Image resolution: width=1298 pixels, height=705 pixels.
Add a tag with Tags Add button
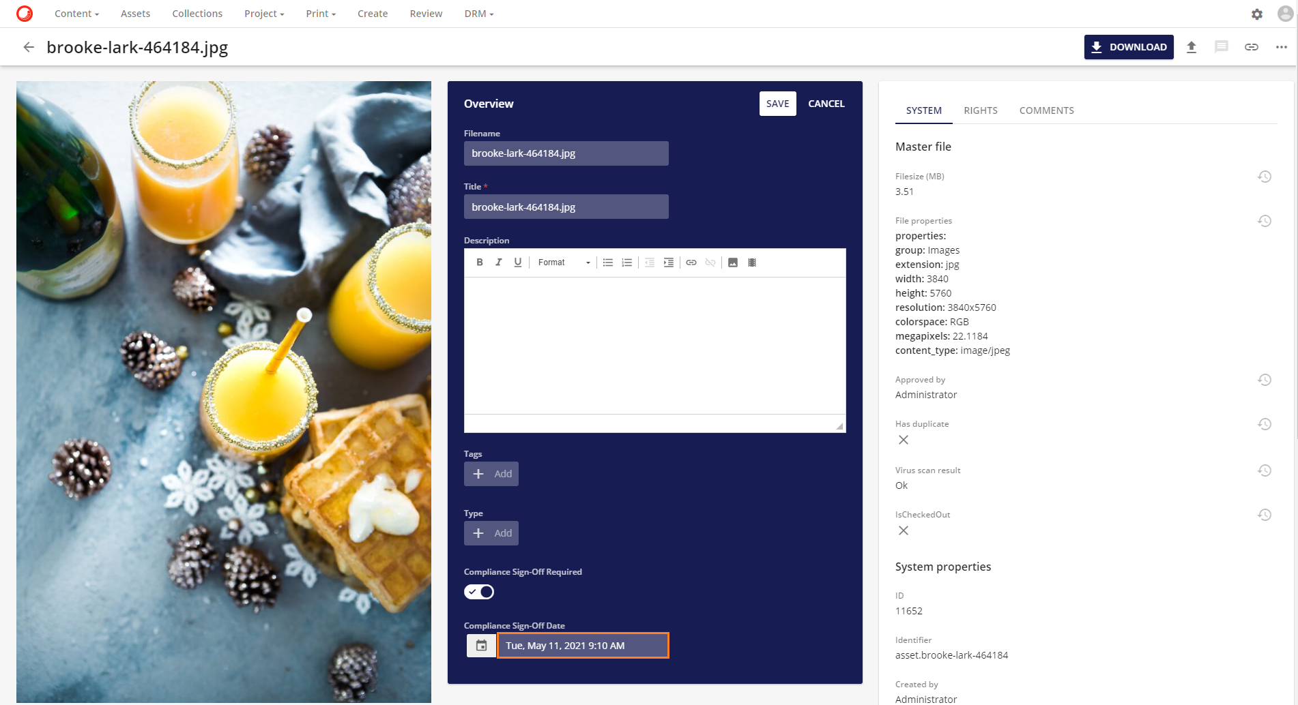(491, 474)
